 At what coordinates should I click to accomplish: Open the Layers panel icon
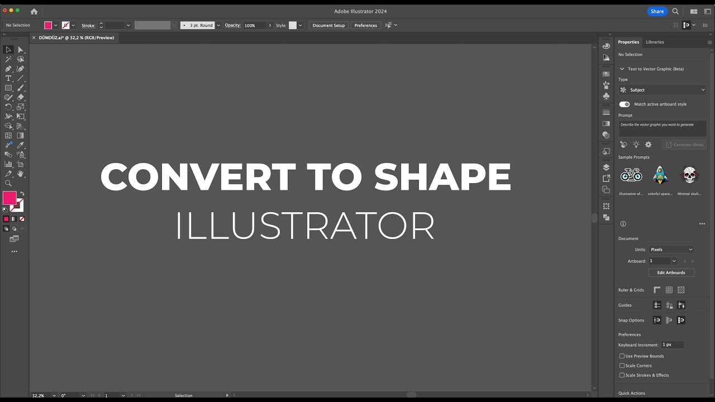tap(606, 167)
